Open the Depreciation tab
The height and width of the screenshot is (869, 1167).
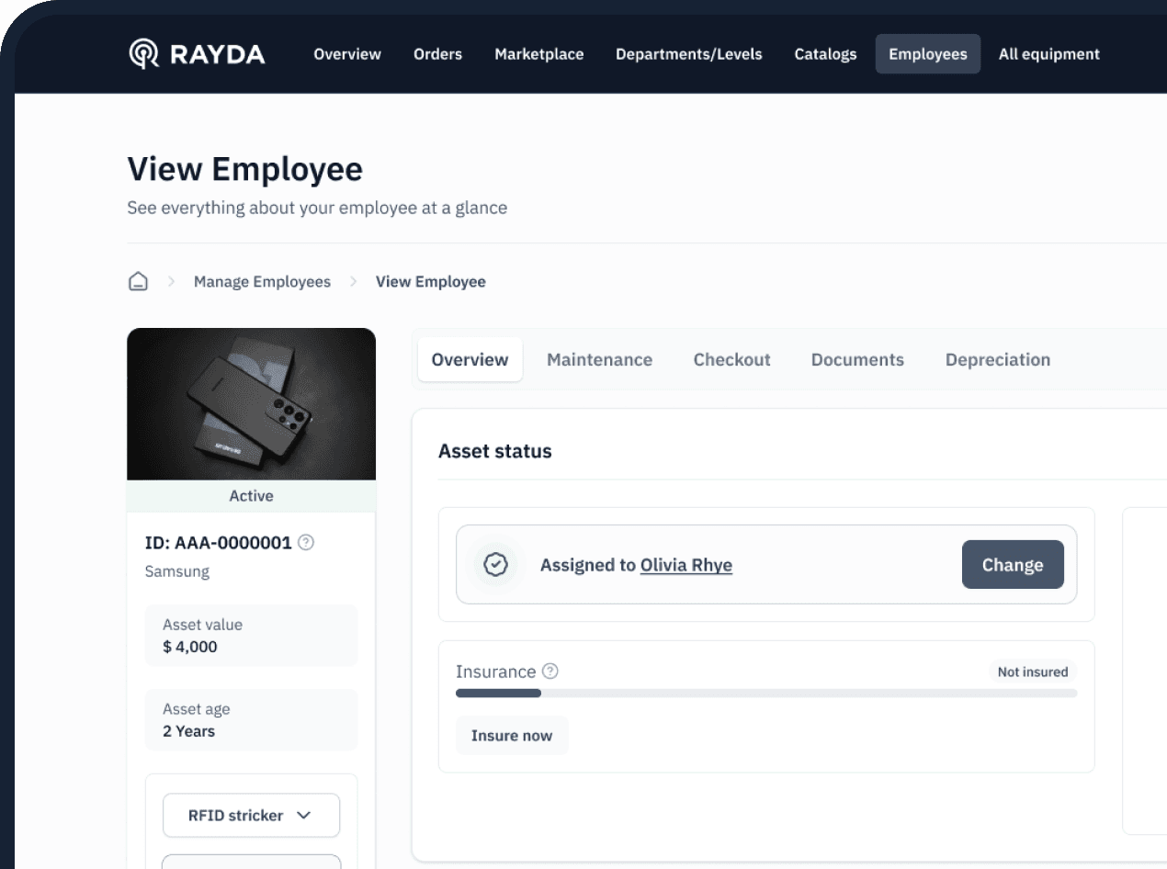coord(998,359)
